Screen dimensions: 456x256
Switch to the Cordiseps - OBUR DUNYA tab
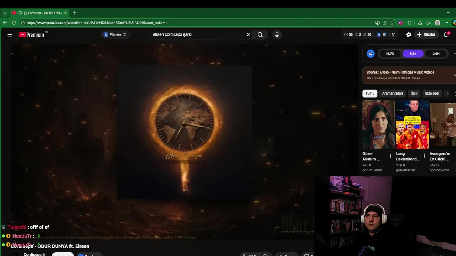pyautogui.click(x=39, y=13)
